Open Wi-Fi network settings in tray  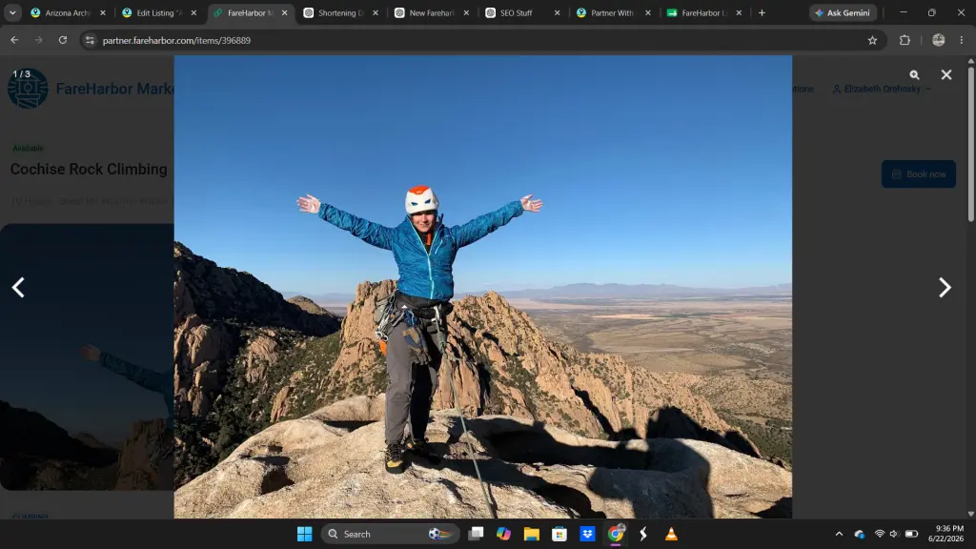(880, 534)
